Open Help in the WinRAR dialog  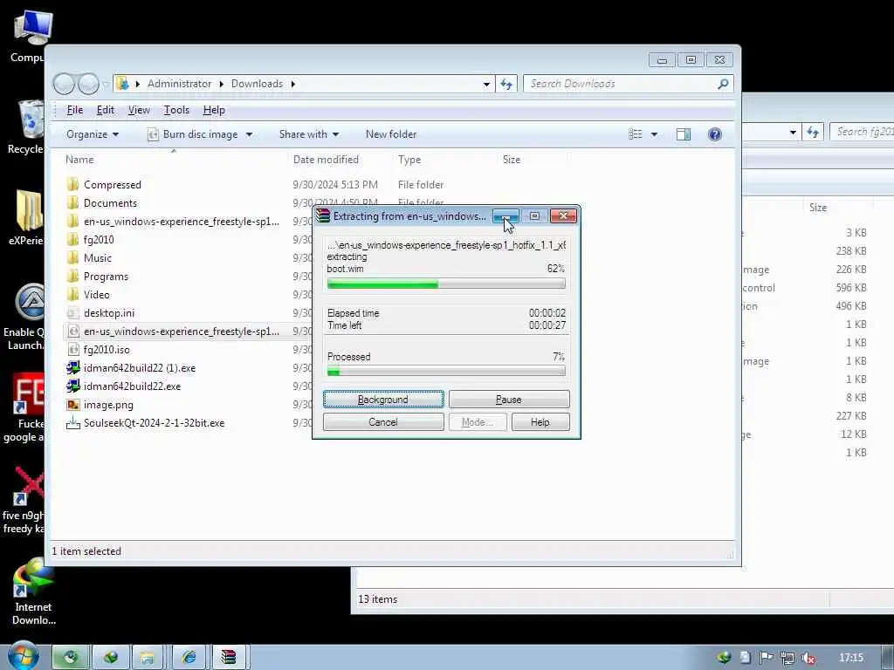tap(540, 422)
